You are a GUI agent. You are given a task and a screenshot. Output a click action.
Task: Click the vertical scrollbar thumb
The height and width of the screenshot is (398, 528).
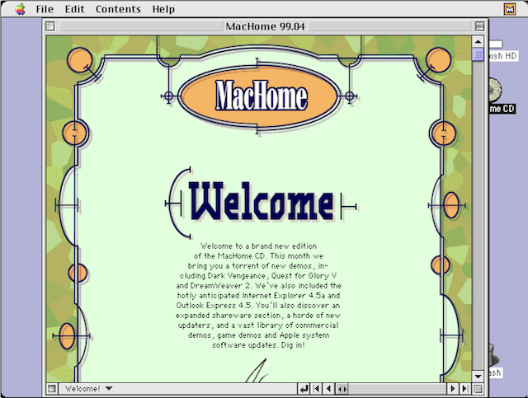(478, 54)
